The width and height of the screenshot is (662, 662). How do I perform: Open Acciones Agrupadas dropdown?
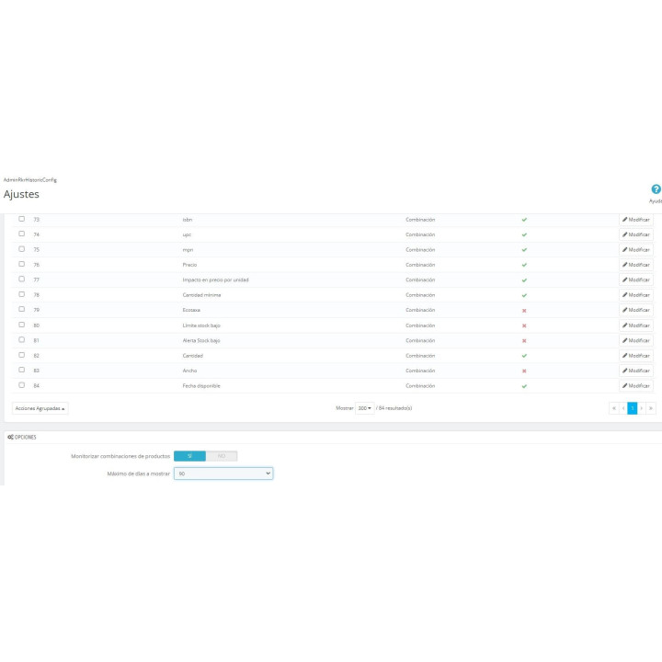pyautogui.click(x=40, y=408)
